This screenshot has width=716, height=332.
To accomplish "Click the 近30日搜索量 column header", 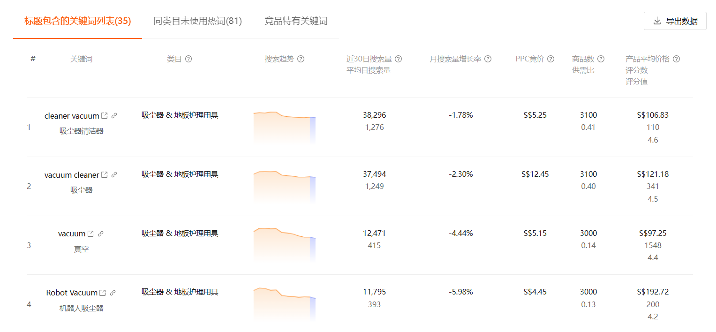I will 369,59.
